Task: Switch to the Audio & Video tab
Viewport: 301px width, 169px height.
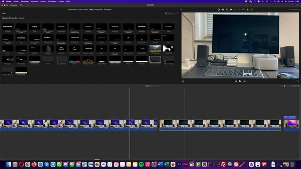Action: point(83,9)
